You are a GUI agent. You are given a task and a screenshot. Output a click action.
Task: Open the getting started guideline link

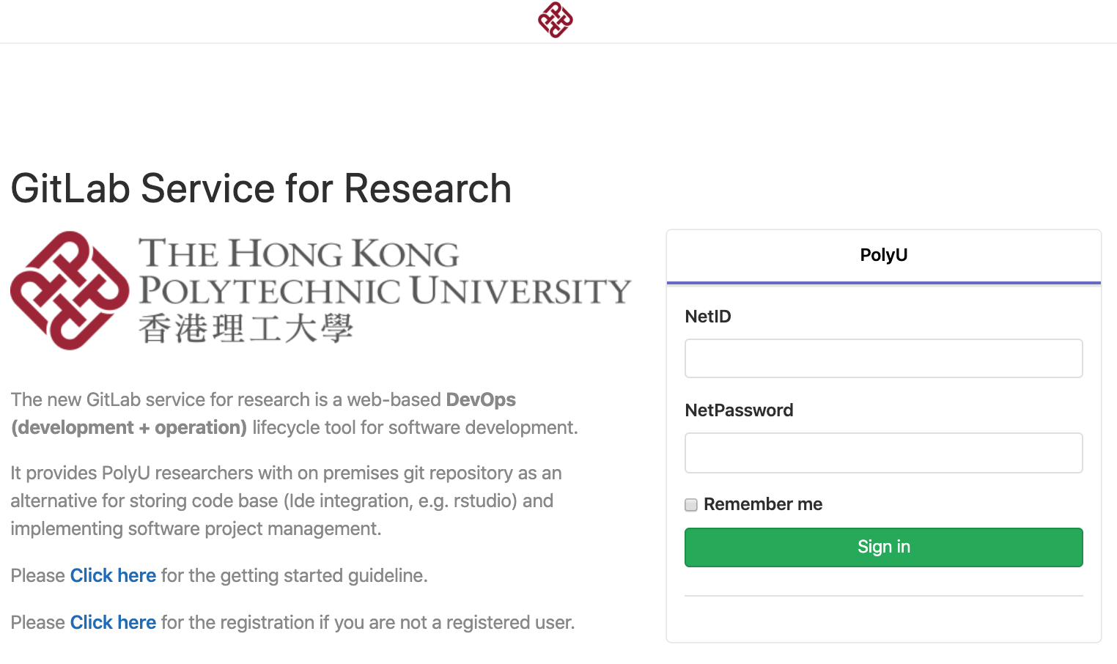(x=113, y=575)
